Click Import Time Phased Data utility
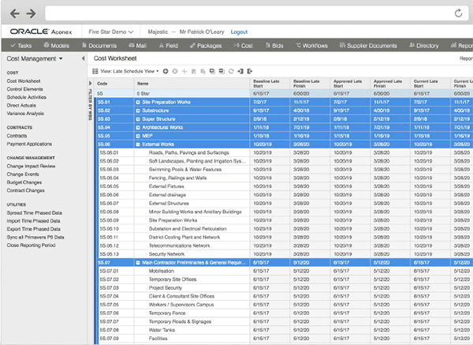 tap(33, 221)
